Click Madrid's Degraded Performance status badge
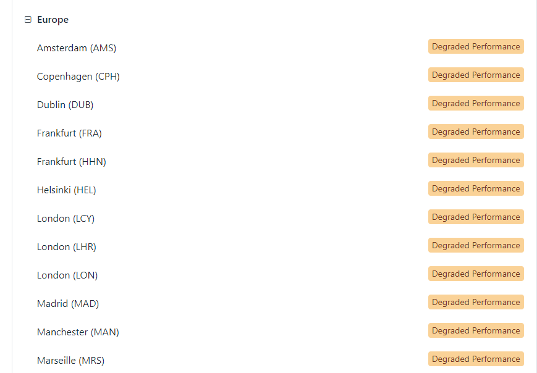The width and height of the screenshot is (537, 373). coord(476,302)
